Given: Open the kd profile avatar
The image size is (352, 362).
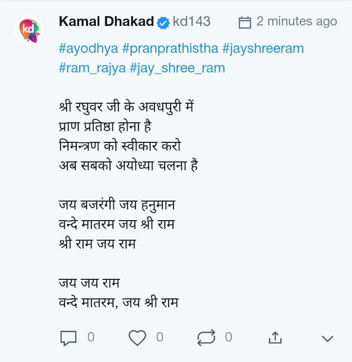Looking at the screenshot, I should click(29, 29).
